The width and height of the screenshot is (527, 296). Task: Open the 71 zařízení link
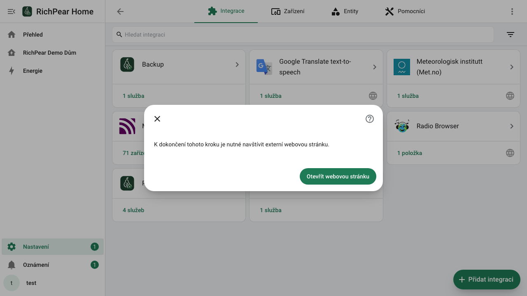134,153
